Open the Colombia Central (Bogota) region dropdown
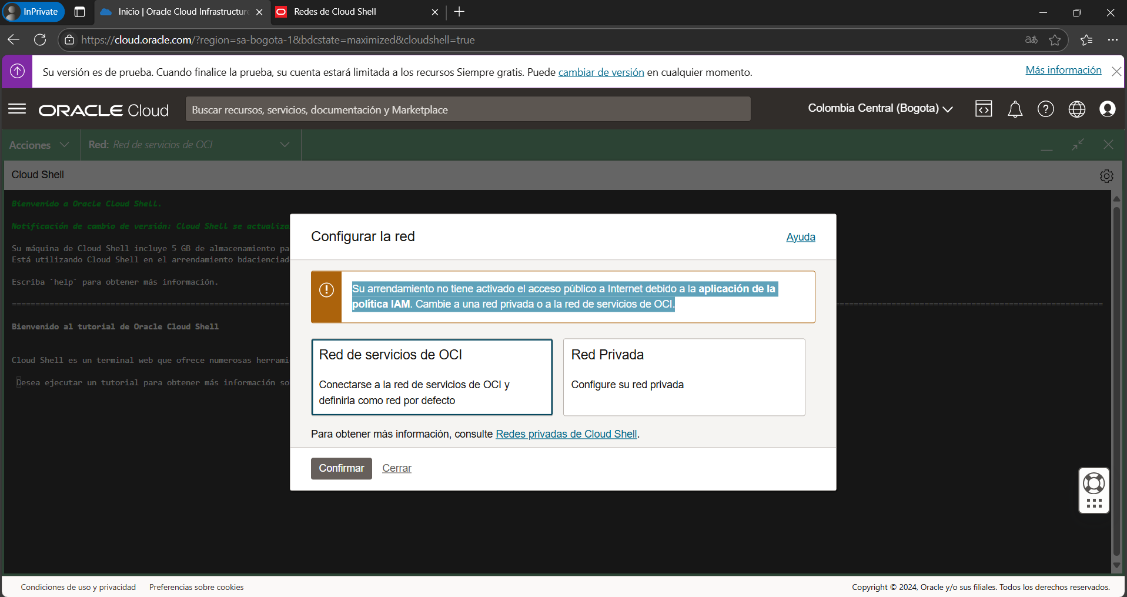1127x597 pixels. [880, 108]
